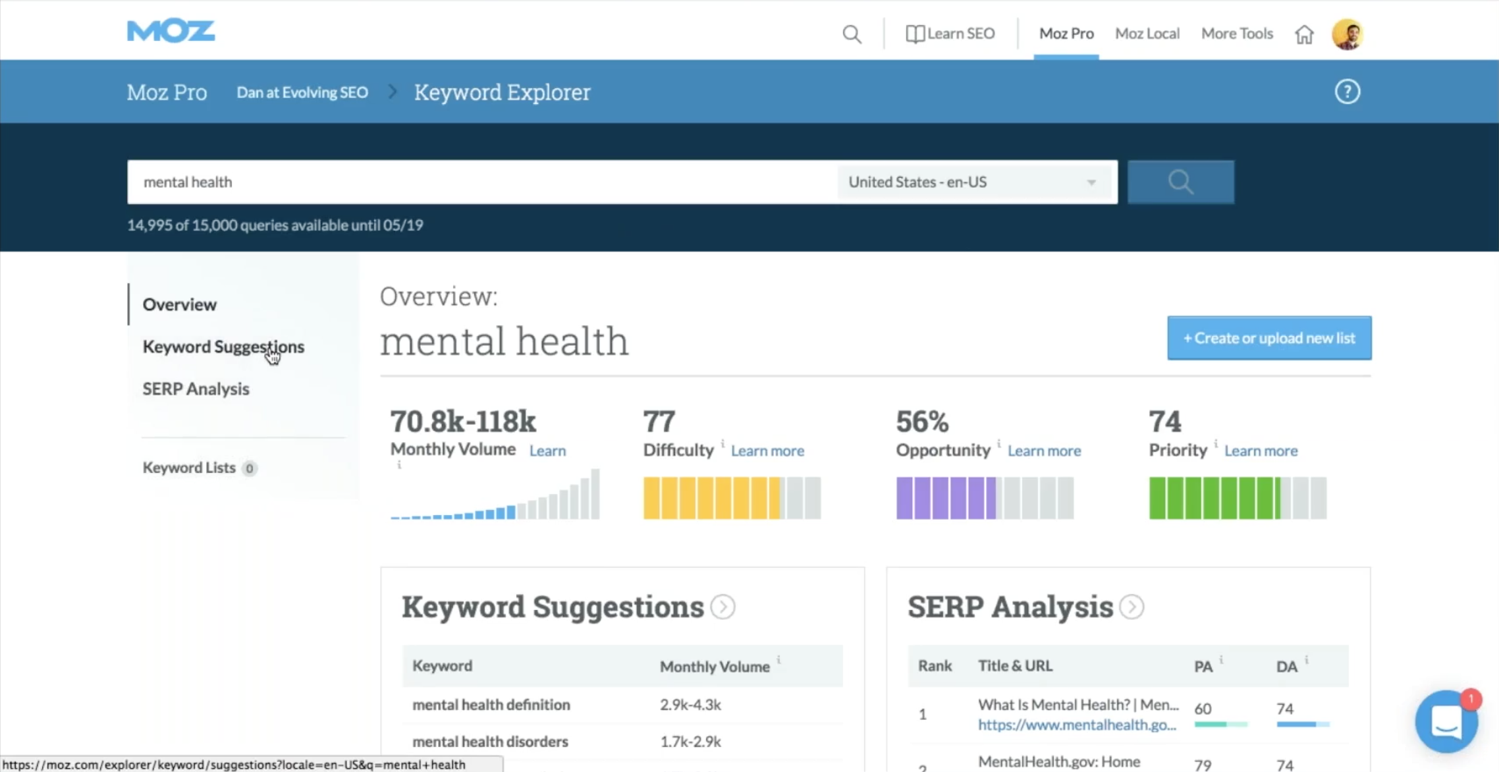1499x772 pixels.
Task: Open the Keyword Suggestions arrow circle
Action: tap(722, 607)
